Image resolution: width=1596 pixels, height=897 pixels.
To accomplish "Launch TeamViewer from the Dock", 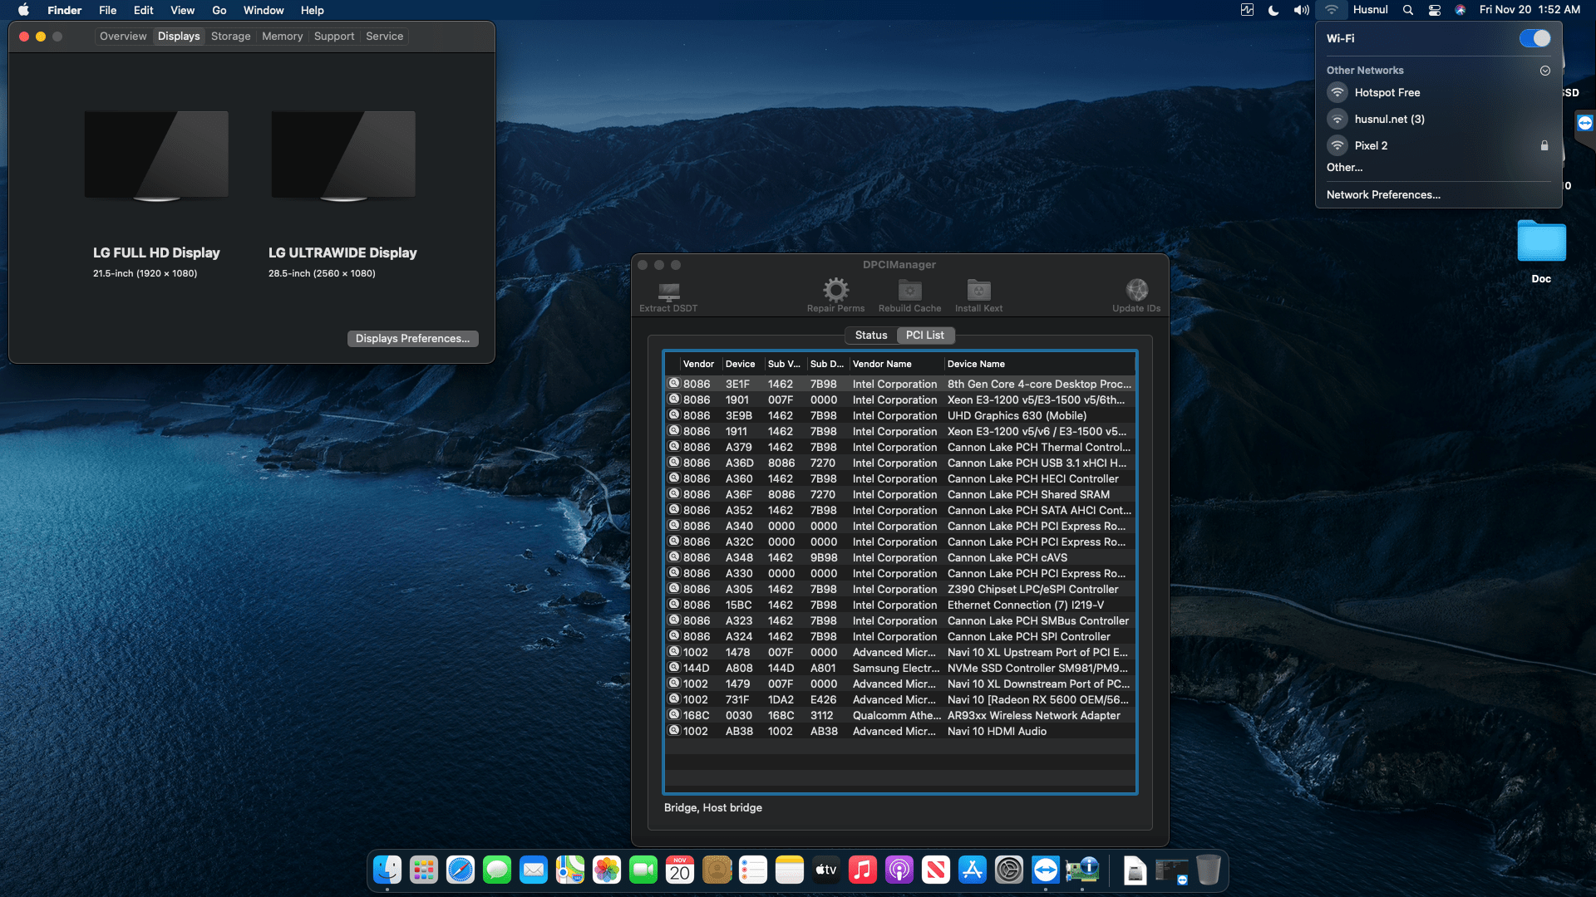I will tap(1046, 870).
